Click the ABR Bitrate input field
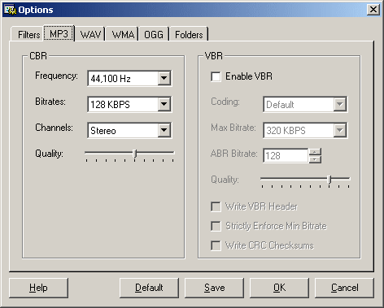Viewport: 384px width, 308px height. tap(286, 156)
